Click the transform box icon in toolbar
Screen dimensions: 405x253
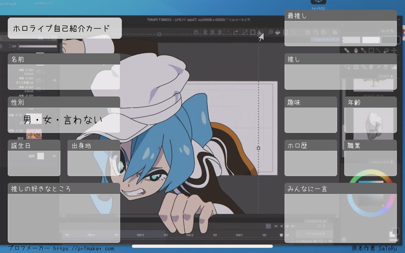(285, 32)
